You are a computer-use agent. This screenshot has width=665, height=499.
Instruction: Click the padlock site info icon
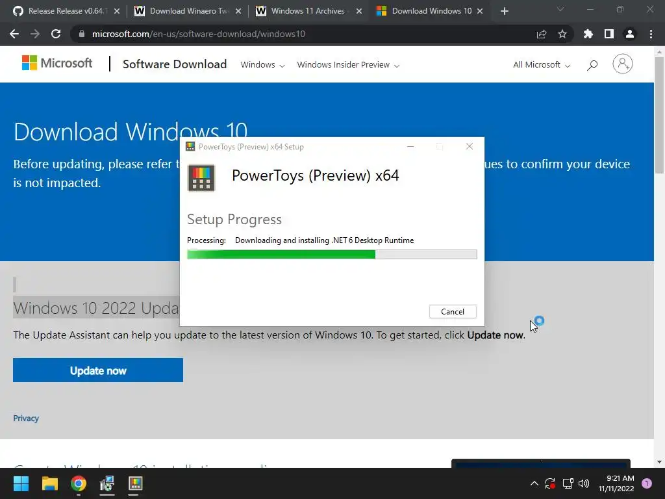point(82,34)
